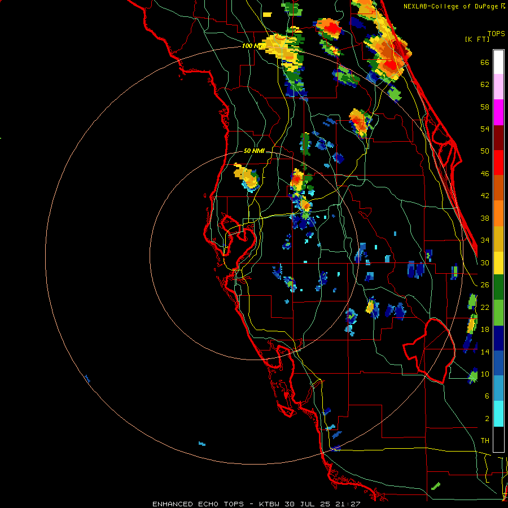Pick the light pink legend swatch
This screenshot has height=508, width=508.
[498, 86]
